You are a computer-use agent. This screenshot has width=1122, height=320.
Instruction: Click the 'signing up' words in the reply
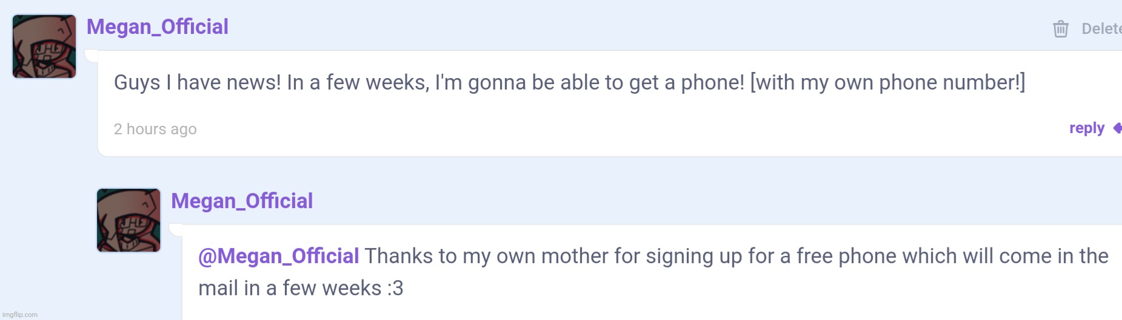click(694, 256)
